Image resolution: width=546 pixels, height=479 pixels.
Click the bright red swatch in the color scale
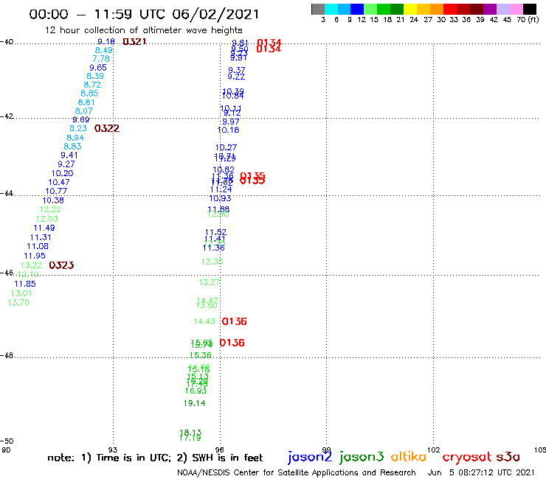point(449,9)
